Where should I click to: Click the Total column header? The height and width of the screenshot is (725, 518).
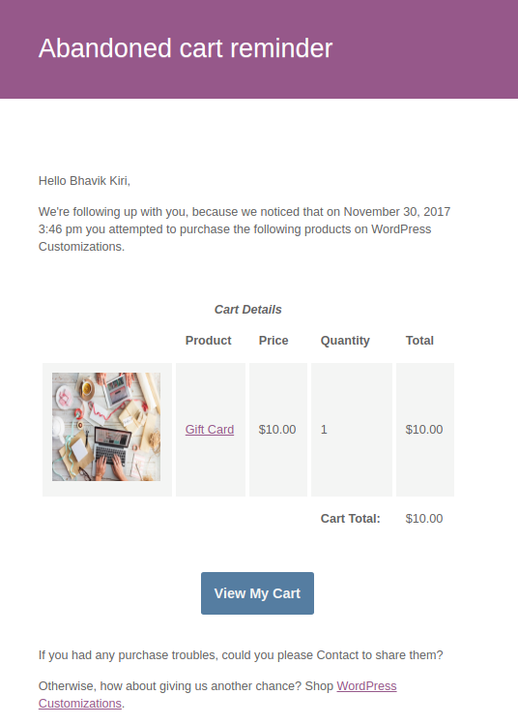pos(419,341)
